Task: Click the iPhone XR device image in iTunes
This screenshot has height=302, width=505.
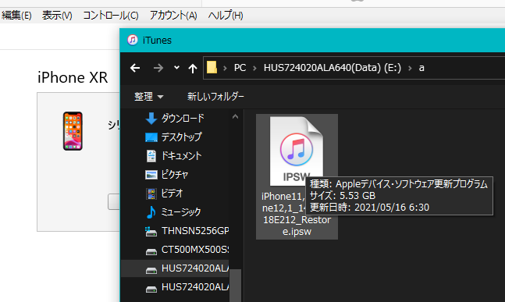Action: [73, 131]
